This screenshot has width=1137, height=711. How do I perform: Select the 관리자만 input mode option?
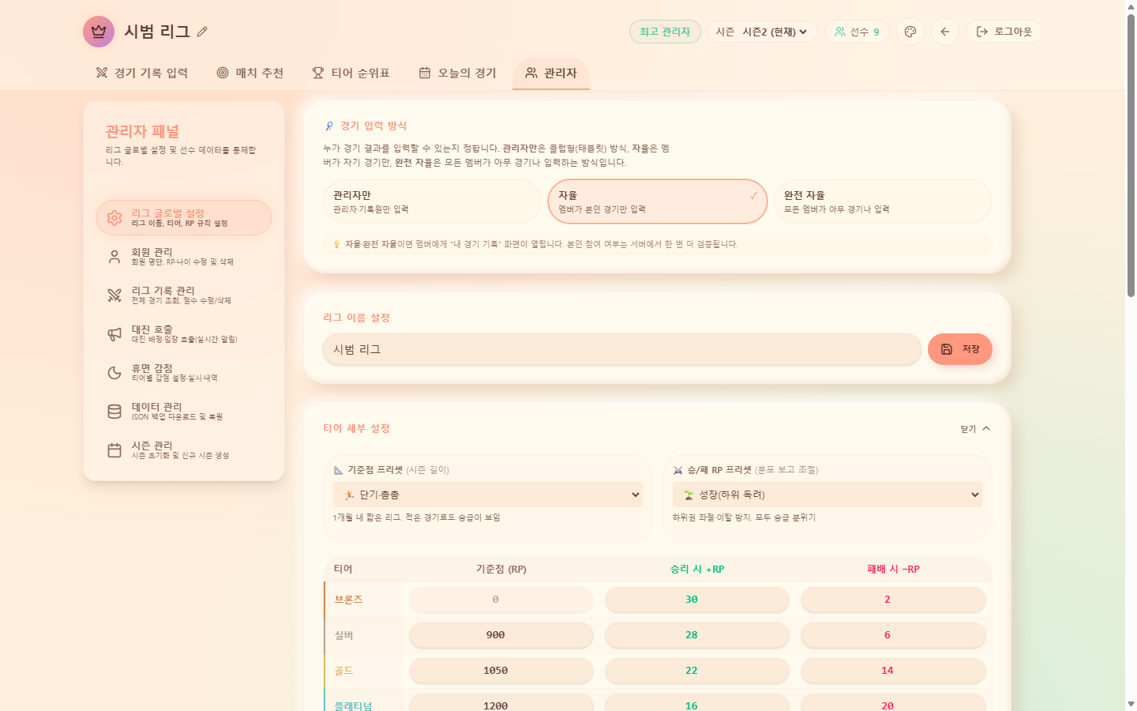pyautogui.click(x=432, y=201)
